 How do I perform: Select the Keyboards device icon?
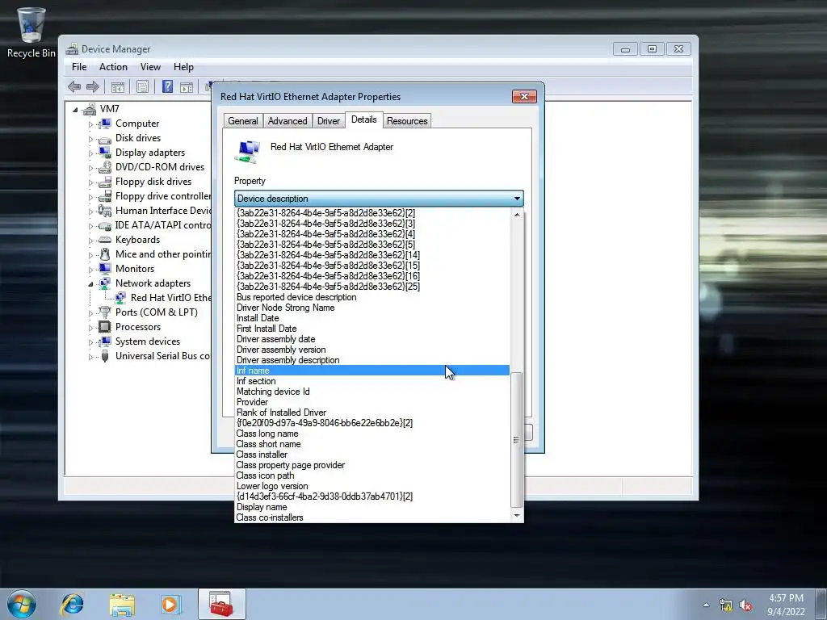pos(105,240)
